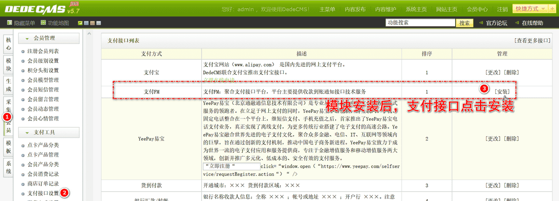
Task: Click 删除 for the 支付宝 row
Action: [x=511, y=72]
